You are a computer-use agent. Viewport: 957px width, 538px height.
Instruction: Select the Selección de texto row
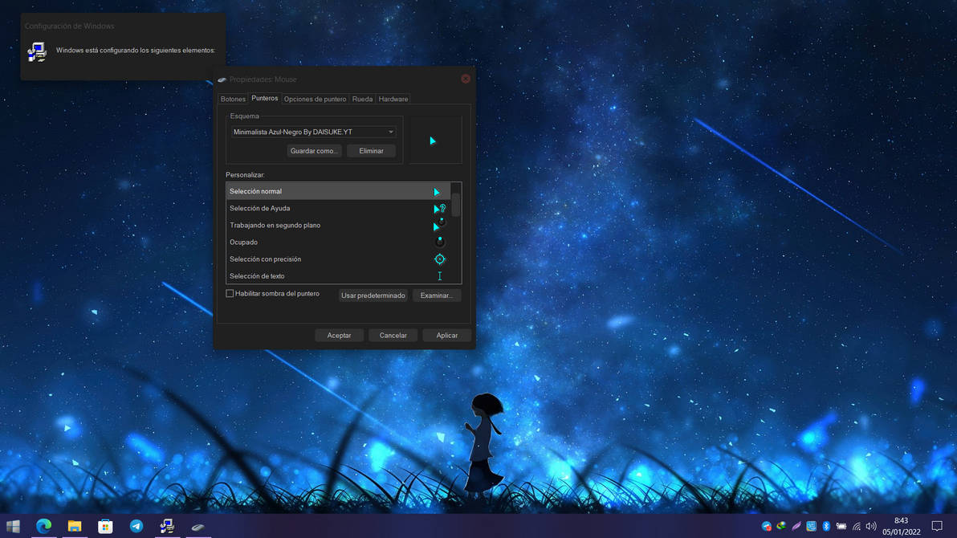click(338, 276)
